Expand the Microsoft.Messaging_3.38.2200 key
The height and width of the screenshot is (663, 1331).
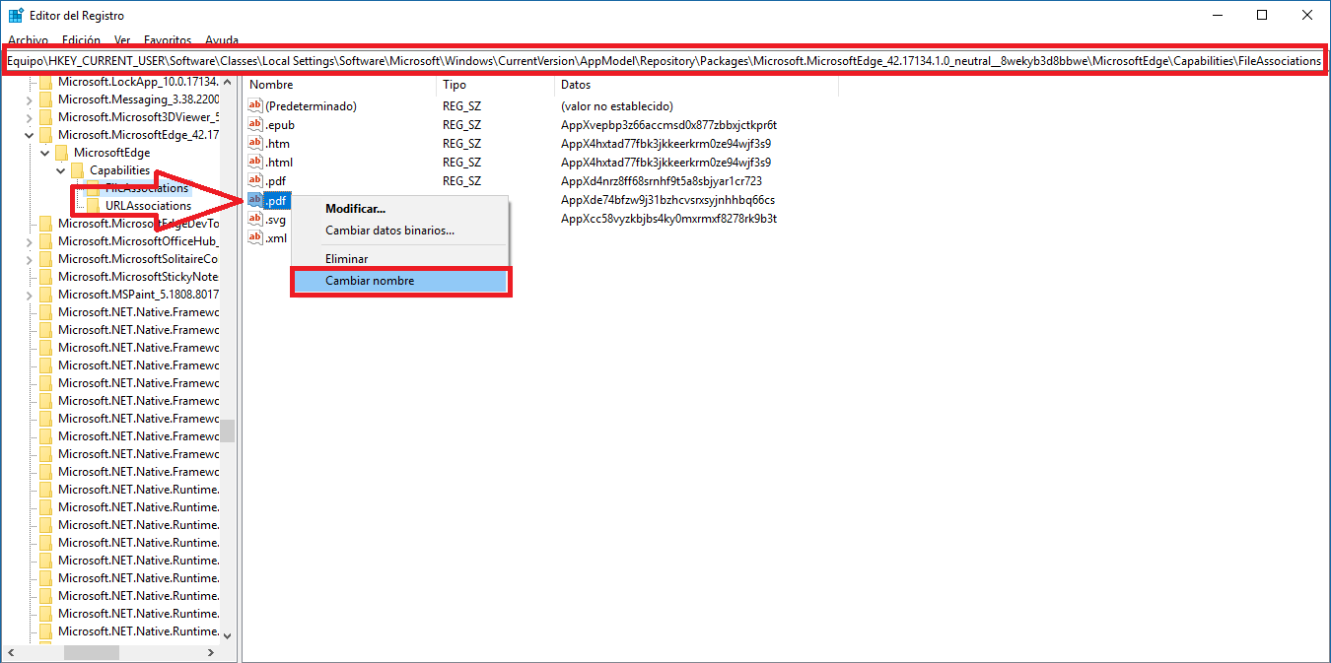29,99
